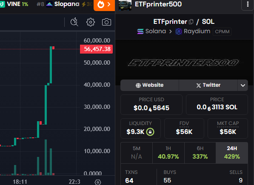Select the 24H timeframe tab
254x185 pixels.
(232, 153)
